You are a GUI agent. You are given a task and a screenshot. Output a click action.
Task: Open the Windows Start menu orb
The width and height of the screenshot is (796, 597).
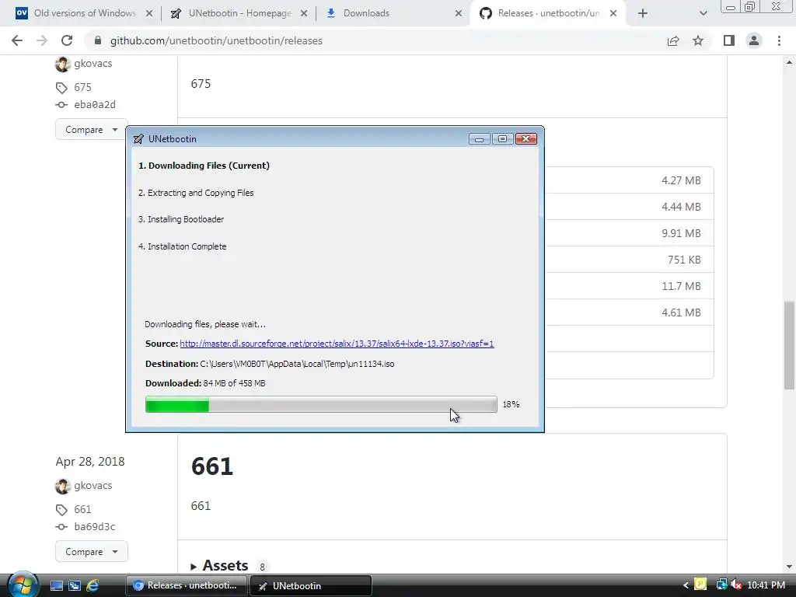tap(23, 585)
